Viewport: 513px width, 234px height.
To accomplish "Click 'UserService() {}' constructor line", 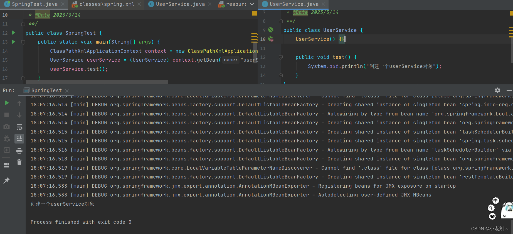I will [320, 39].
